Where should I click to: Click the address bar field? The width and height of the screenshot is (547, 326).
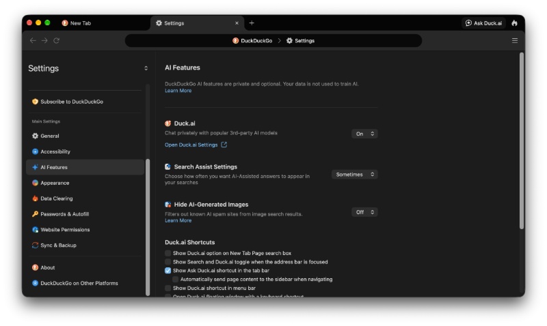(x=273, y=41)
